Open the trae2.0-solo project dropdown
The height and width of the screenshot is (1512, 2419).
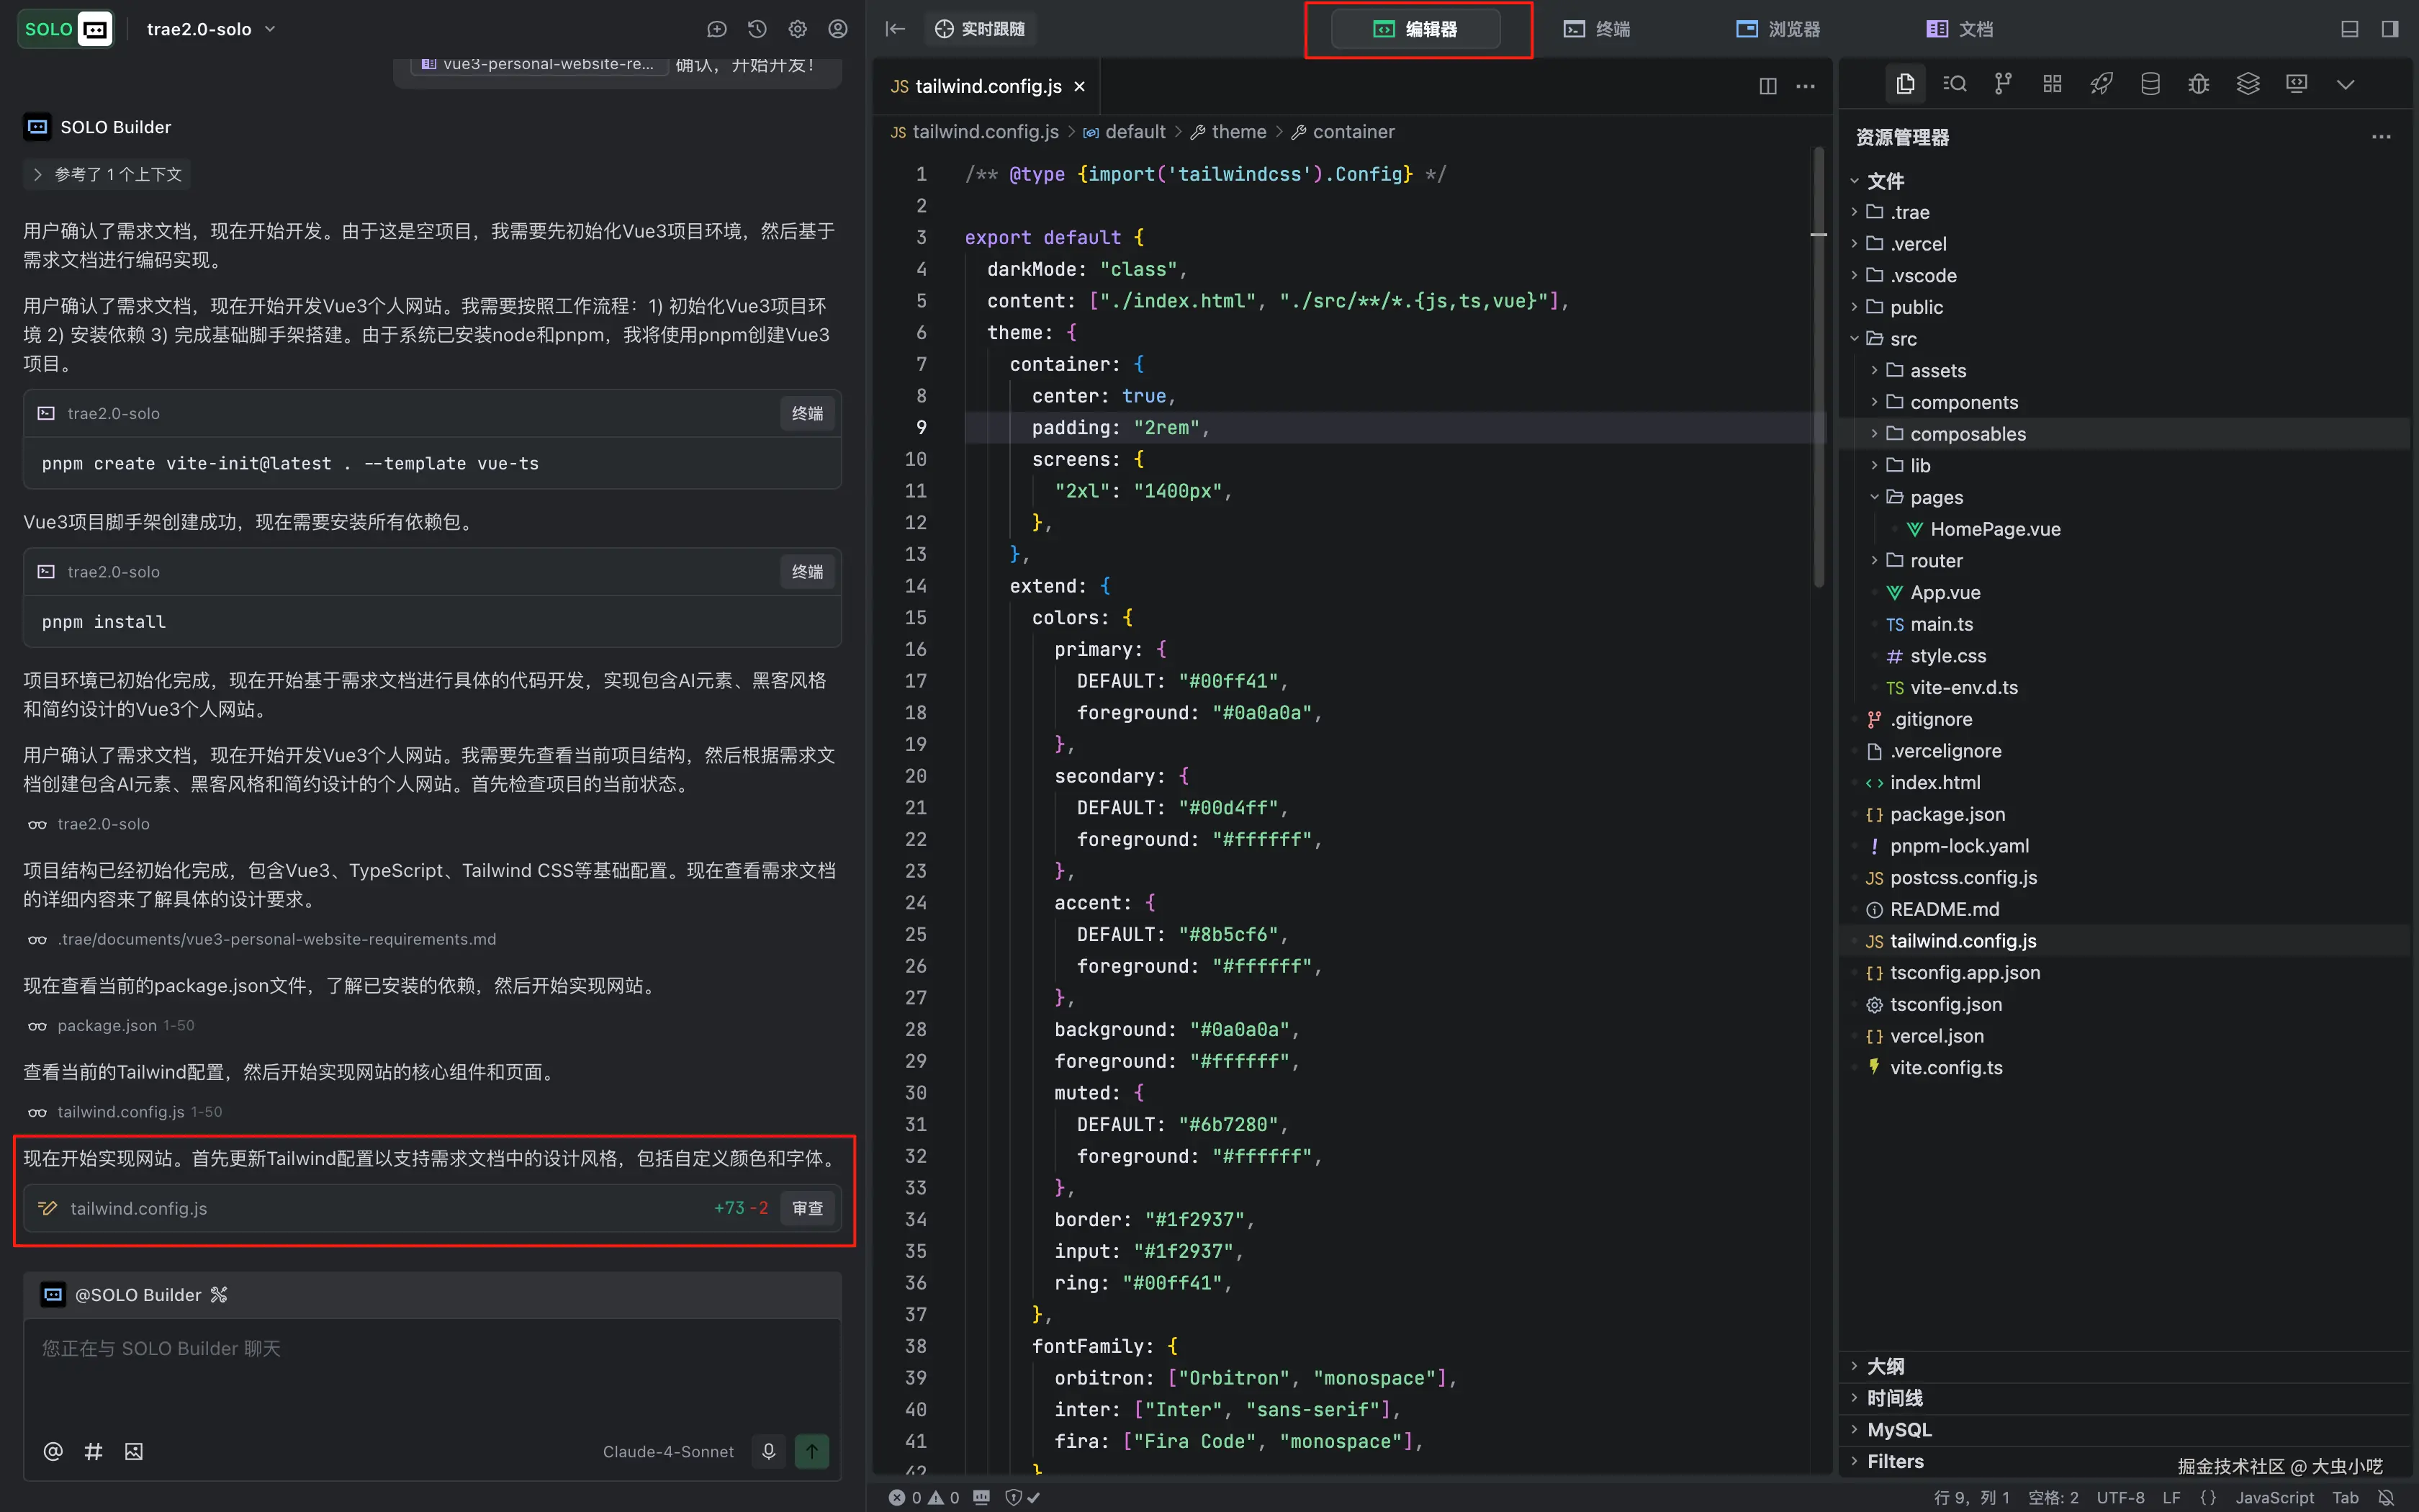coord(211,29)
